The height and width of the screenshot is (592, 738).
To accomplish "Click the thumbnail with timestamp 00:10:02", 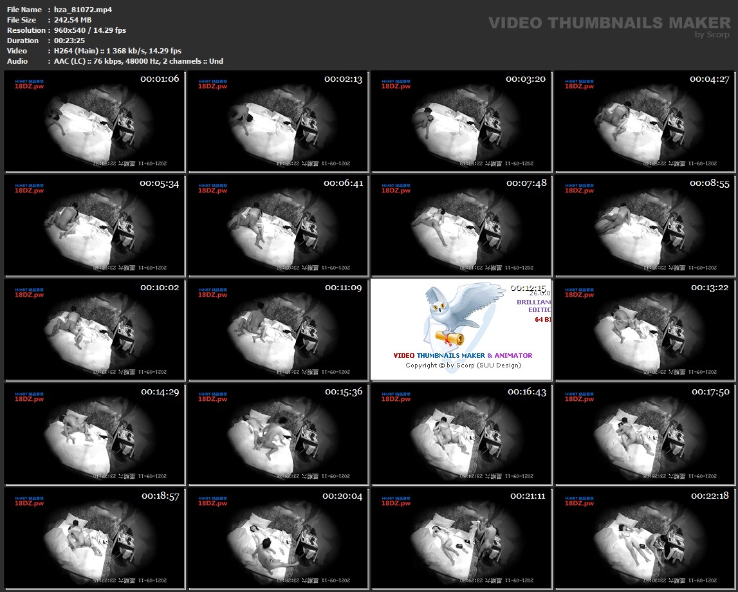I will 94,330.
